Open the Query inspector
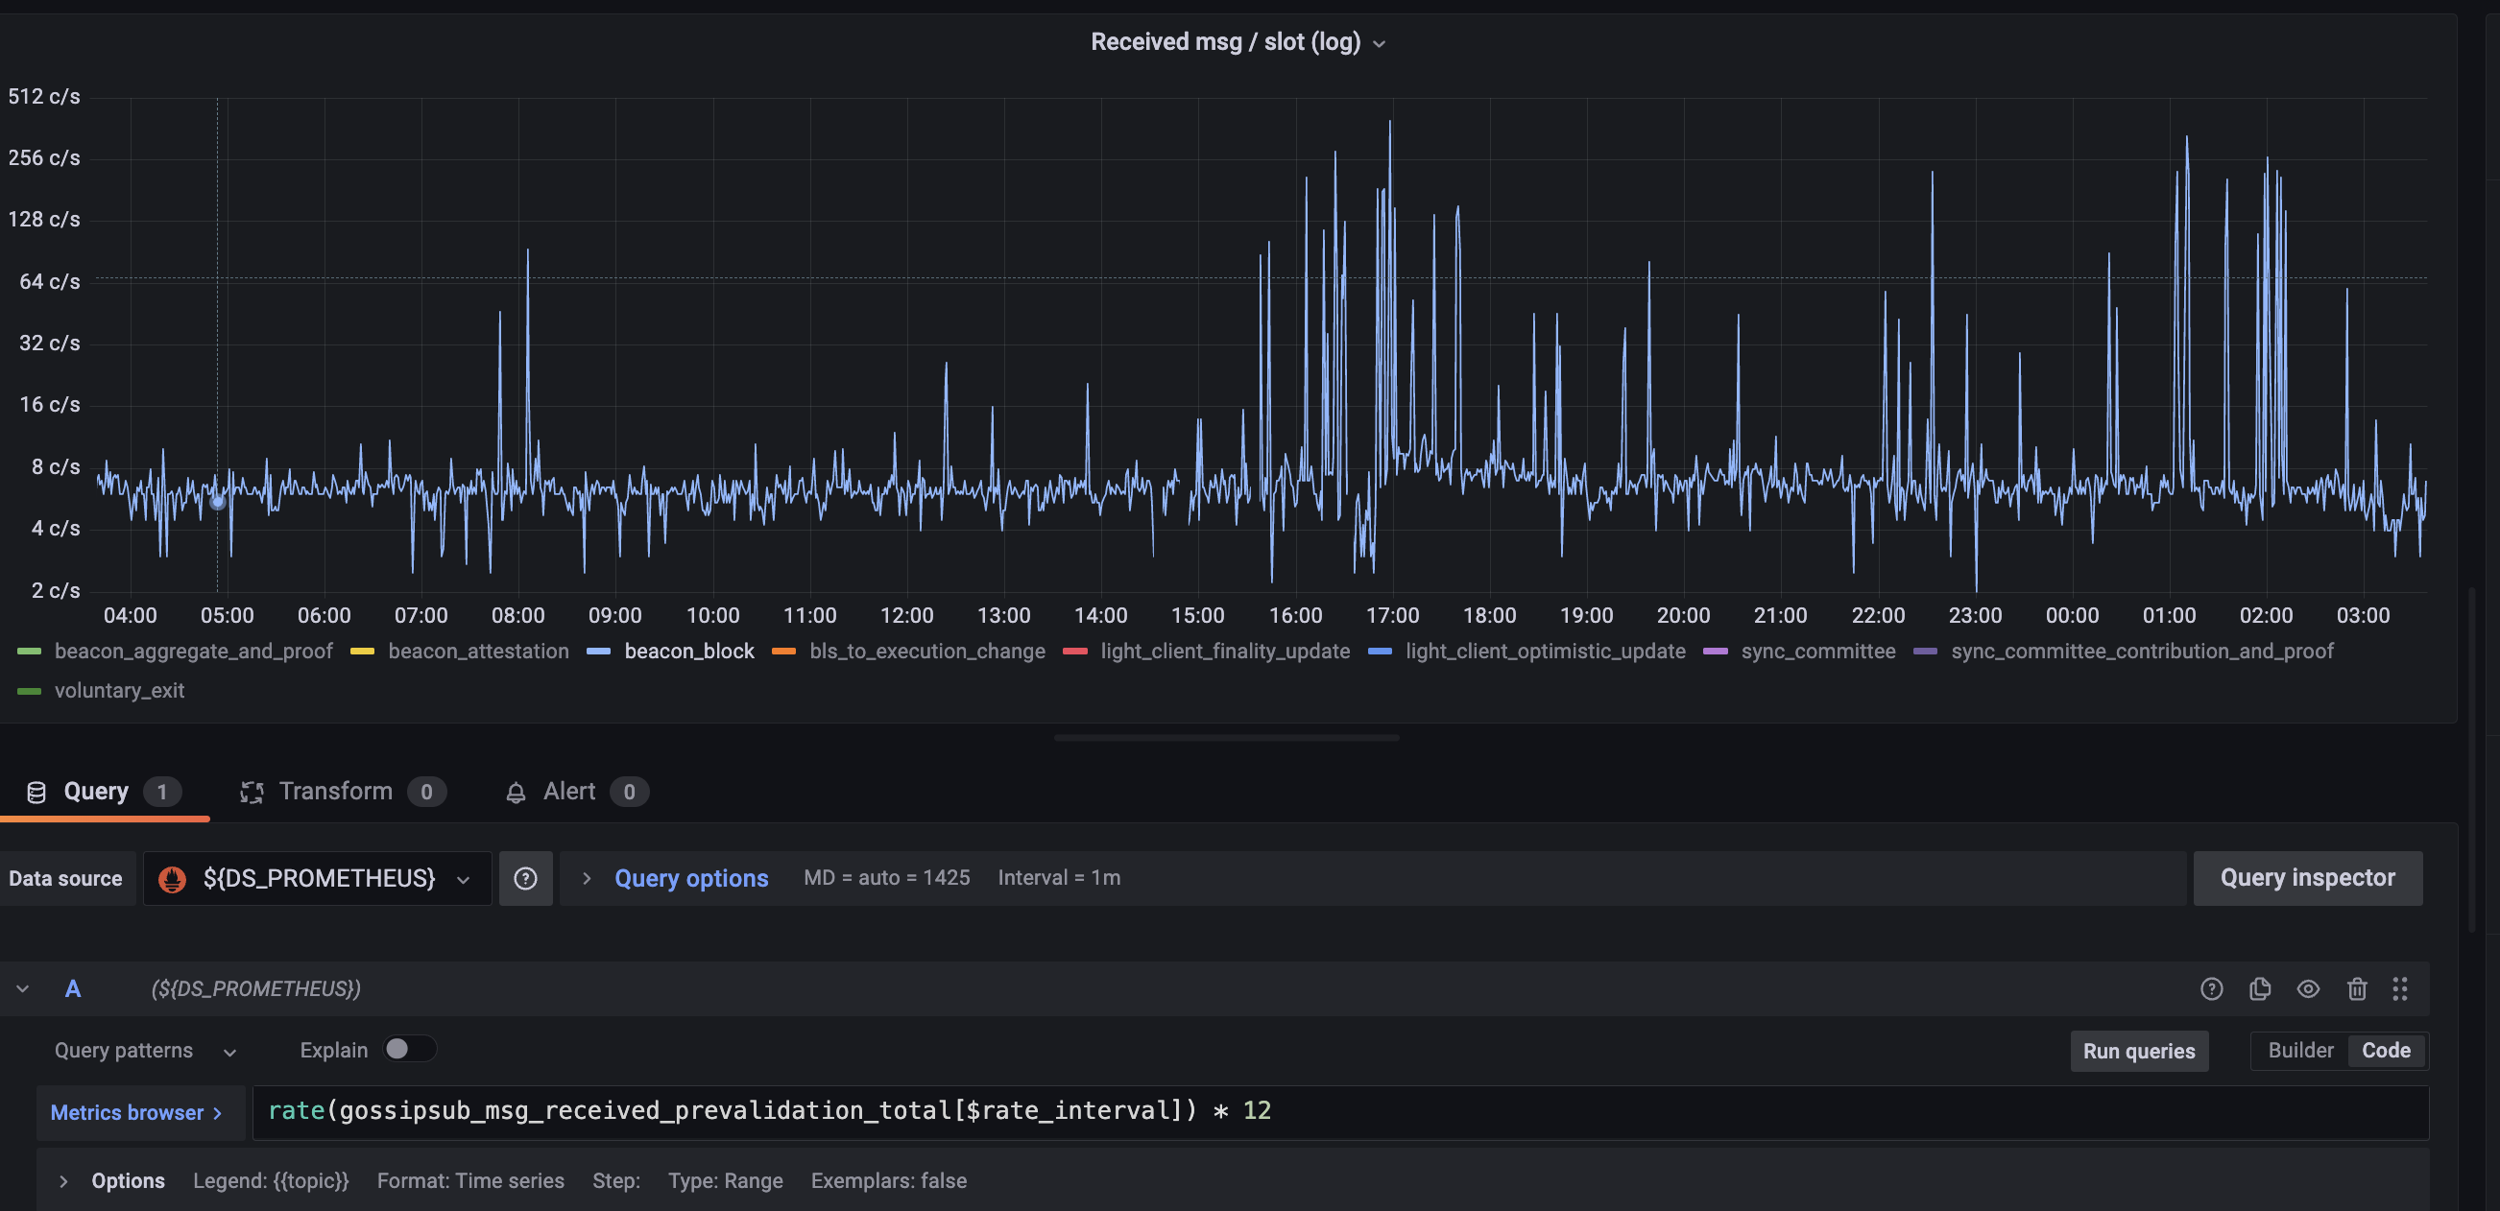 [x=2308, y=877]
